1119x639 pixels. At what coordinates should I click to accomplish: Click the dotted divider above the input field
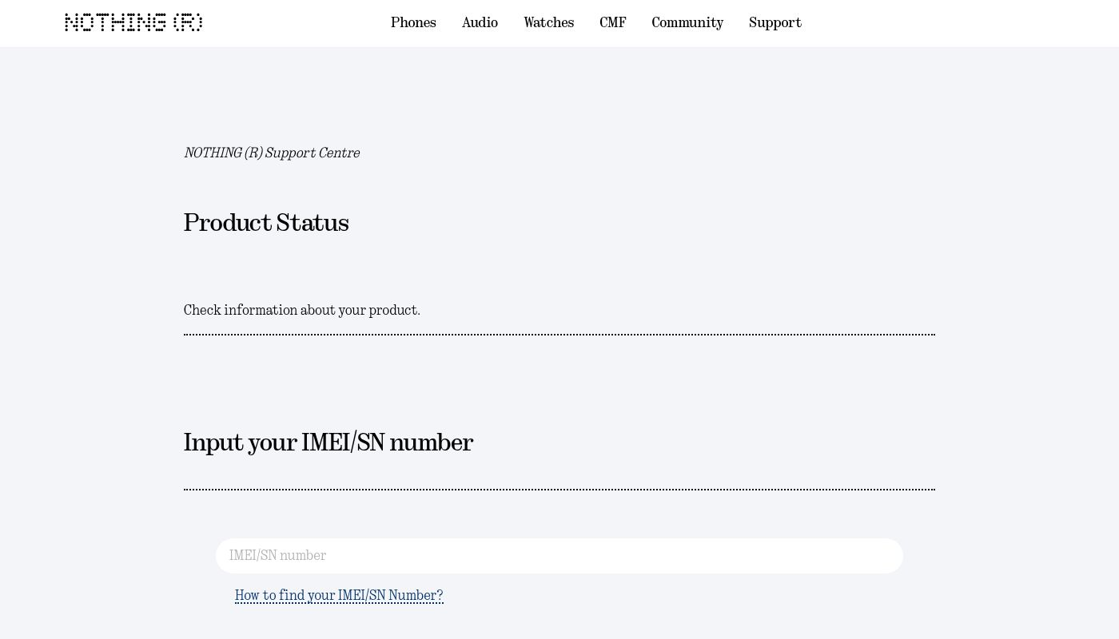click(x=559, y=490)
